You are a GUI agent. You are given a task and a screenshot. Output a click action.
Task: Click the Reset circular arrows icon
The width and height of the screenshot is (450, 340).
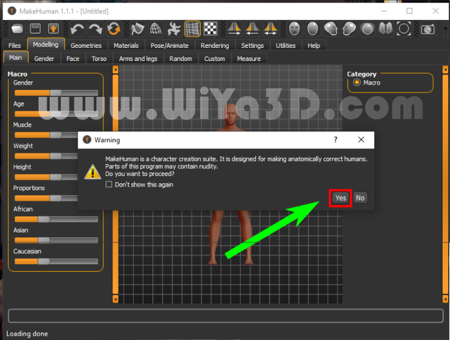click(x=114, y=29)
